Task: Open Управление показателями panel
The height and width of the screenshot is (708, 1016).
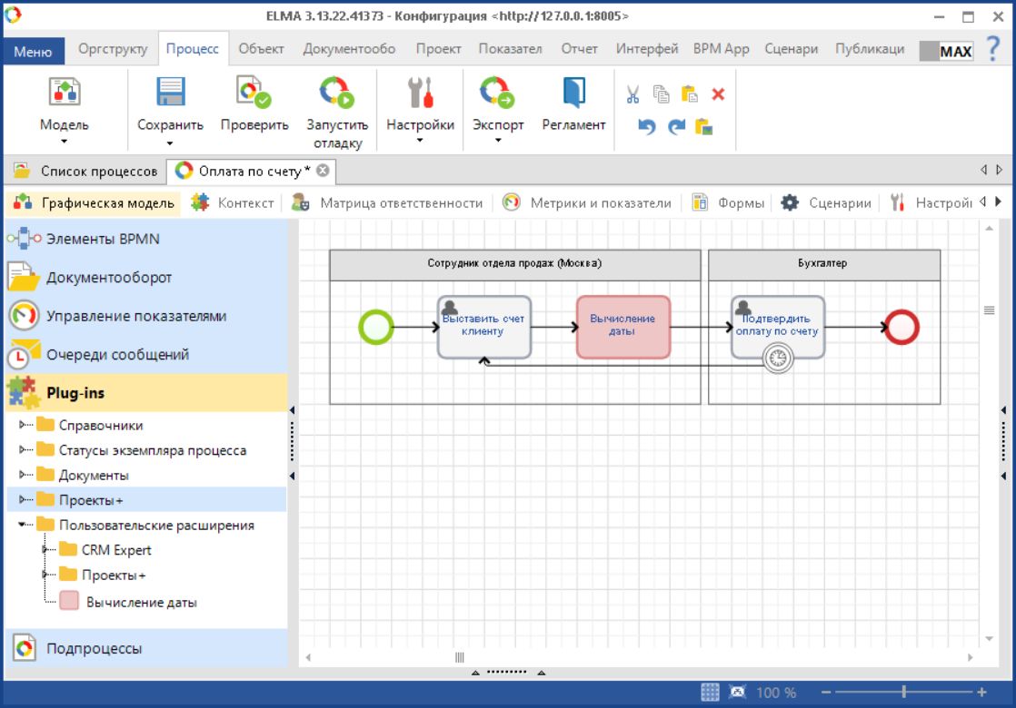Action: pos(146,316)
